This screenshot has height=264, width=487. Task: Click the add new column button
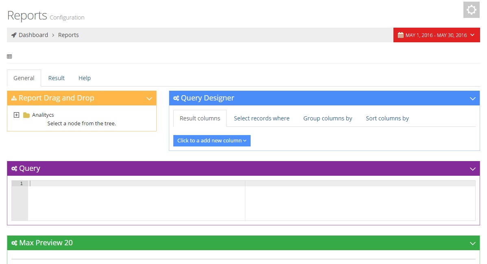[212, 141]
